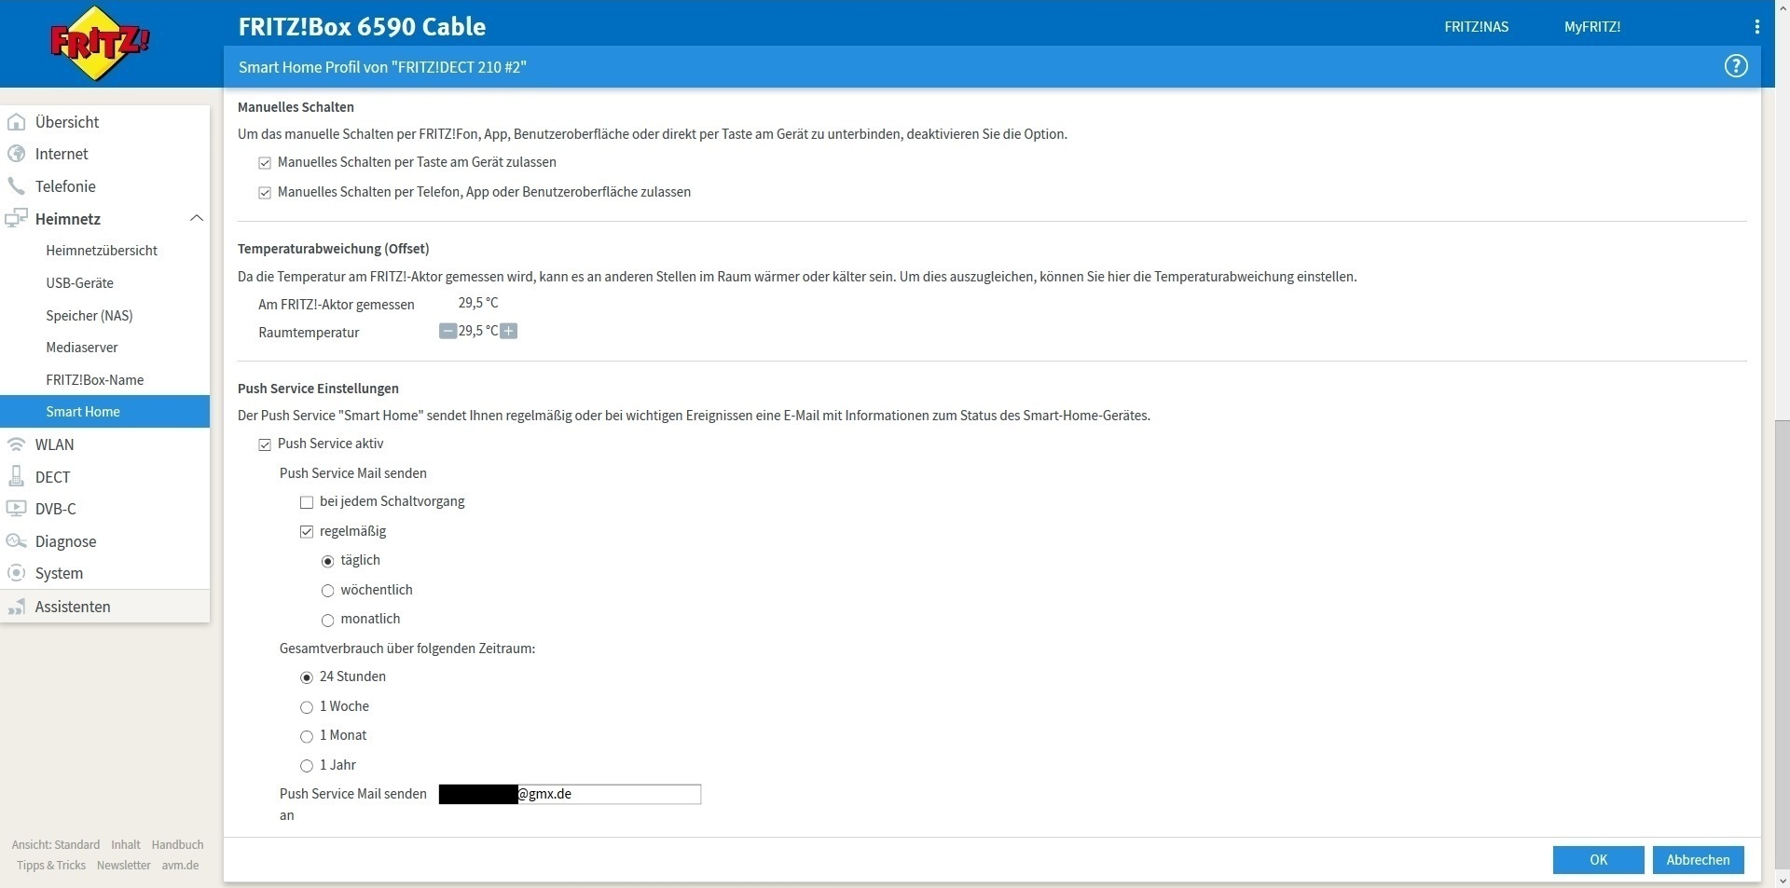Screen dimensions: 1790x888
Task: Increase Raumtemperatur with the plus button
Action: pos(508,332)
